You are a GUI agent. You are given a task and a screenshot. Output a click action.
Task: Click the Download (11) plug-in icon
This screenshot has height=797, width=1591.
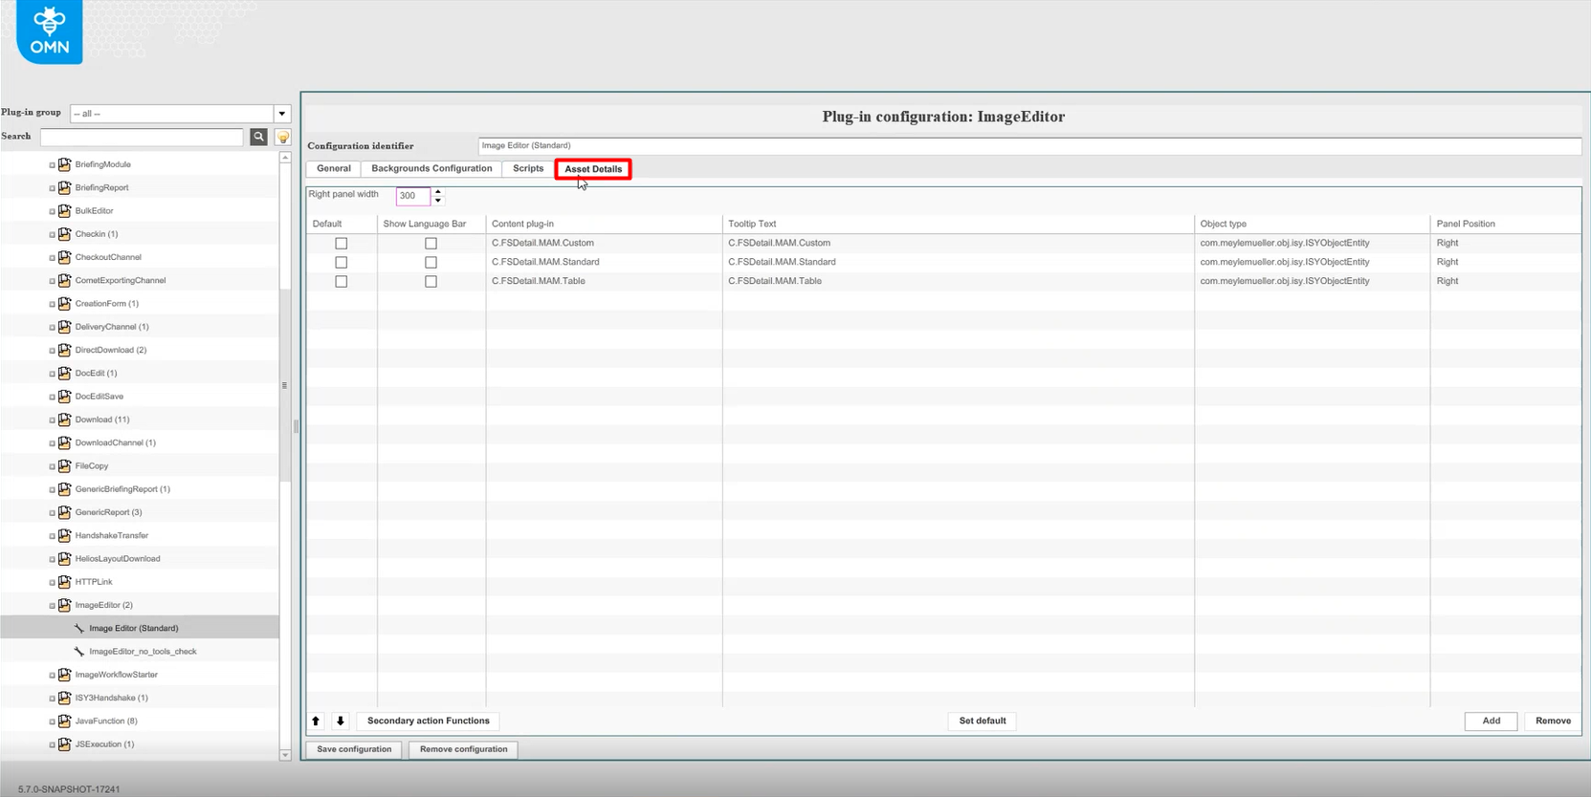[x=65, y=420]
